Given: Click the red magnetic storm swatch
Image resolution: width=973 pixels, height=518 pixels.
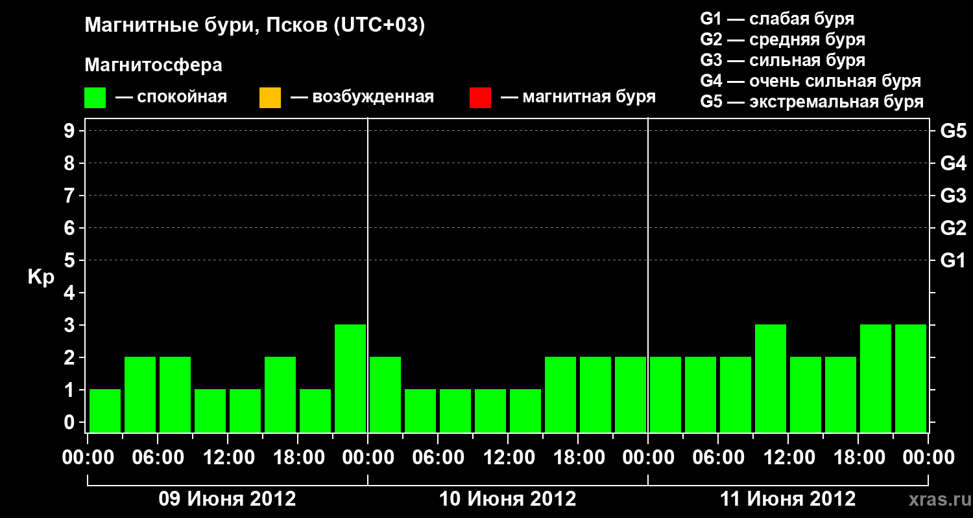Looking at the screenshot, I should [480, 98].
